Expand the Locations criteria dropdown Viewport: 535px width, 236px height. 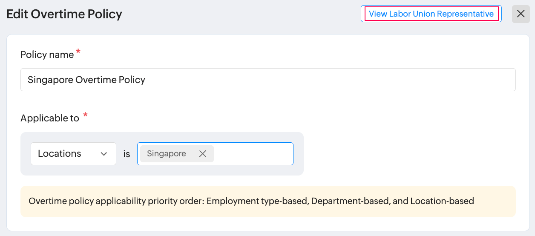(73, 154)
